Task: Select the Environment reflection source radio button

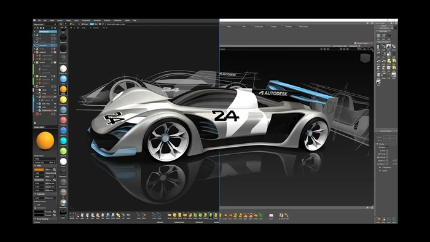Action: click(36, 208)
